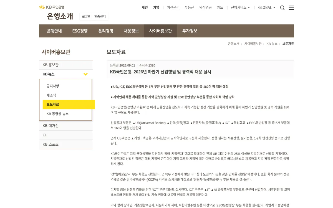Image resolution: width=333 pixels, height=208 pixels.
Task: Click the 조회수 1380 text
Action: (x=147, y=65)
